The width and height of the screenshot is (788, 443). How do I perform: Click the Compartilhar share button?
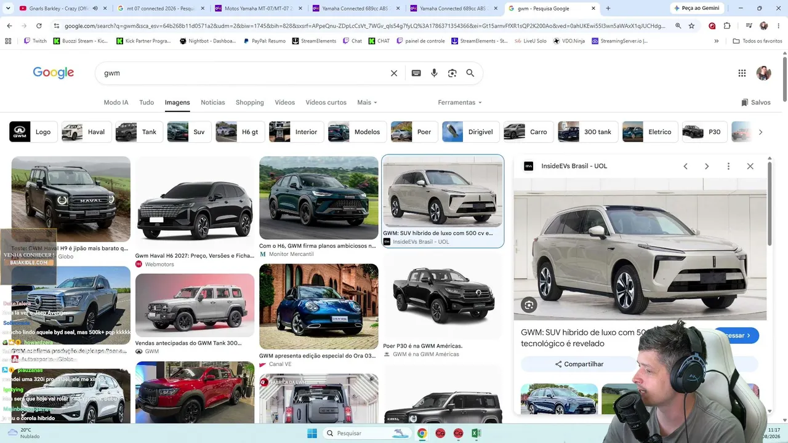579,364
